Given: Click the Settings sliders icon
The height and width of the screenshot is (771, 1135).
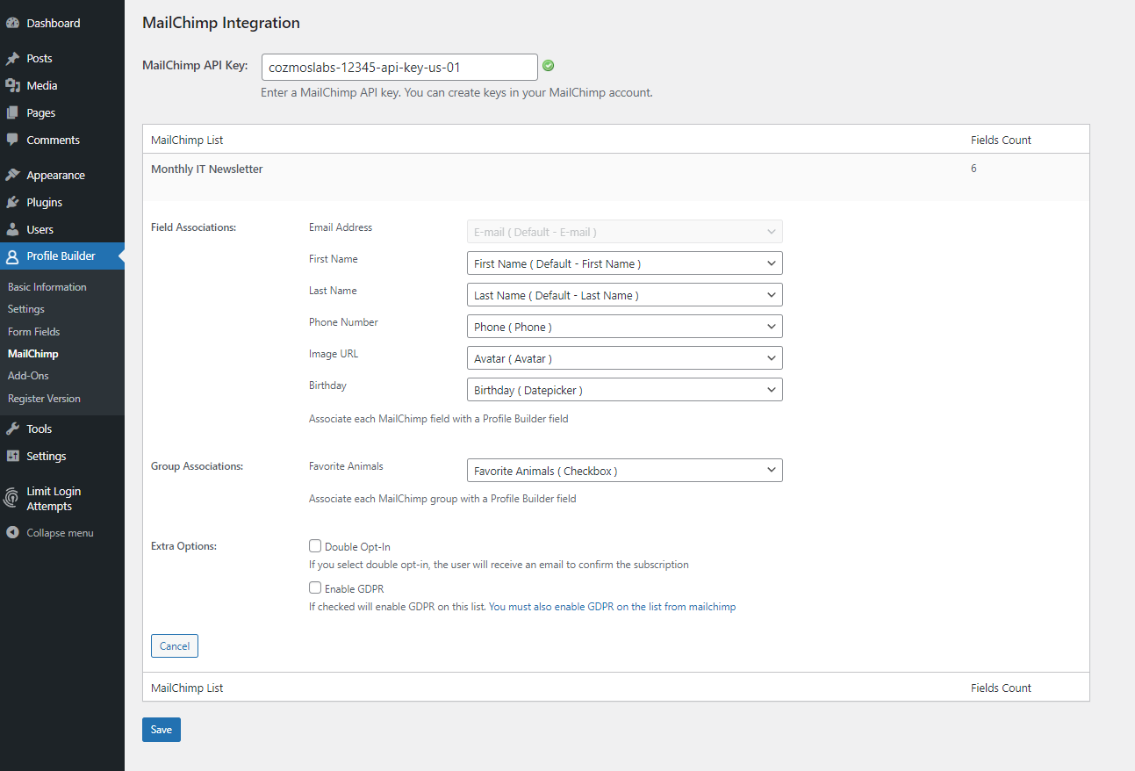Looking at the screenshot, I should 12,456.
